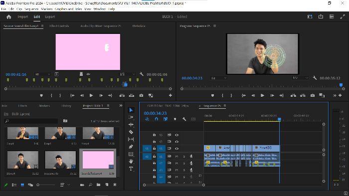
Task: Click Lift button in Program monitor
Action: coord(293,95)
